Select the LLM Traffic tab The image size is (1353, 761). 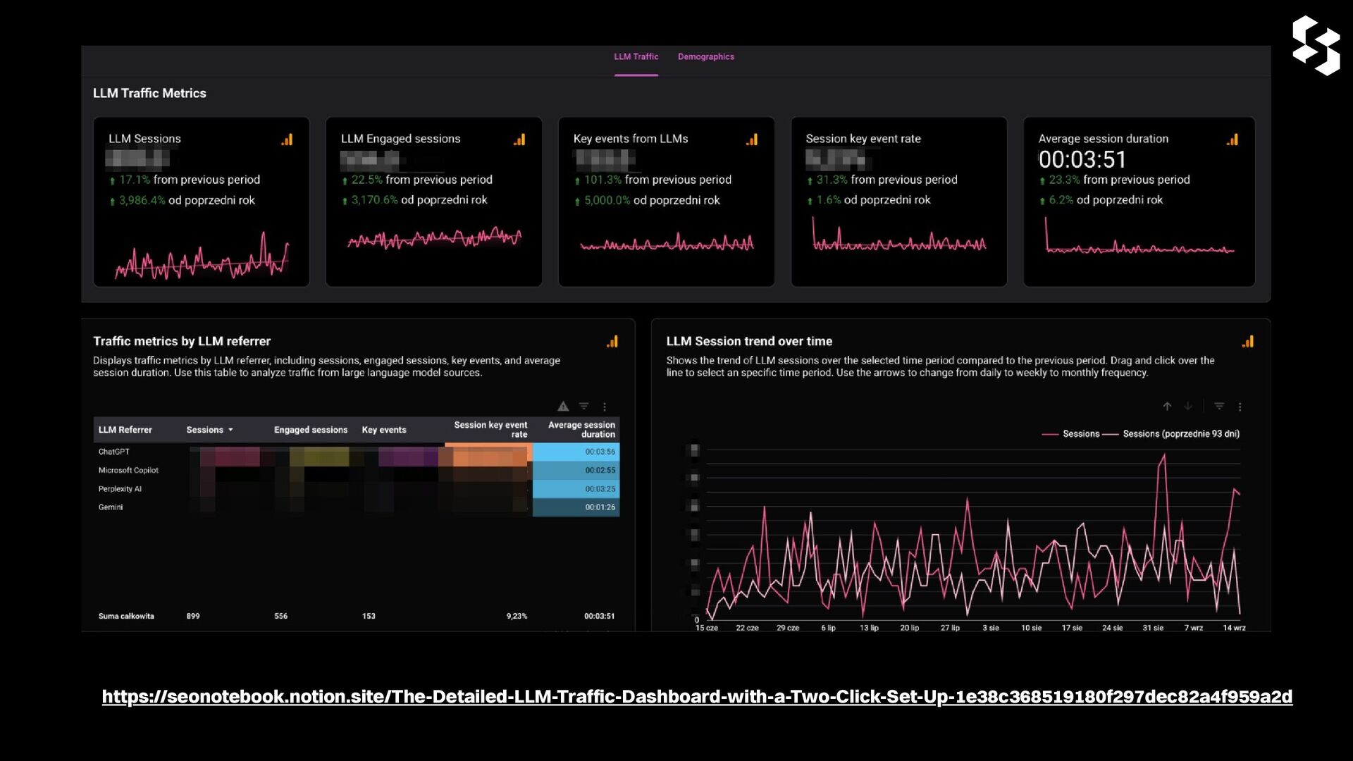636,56
